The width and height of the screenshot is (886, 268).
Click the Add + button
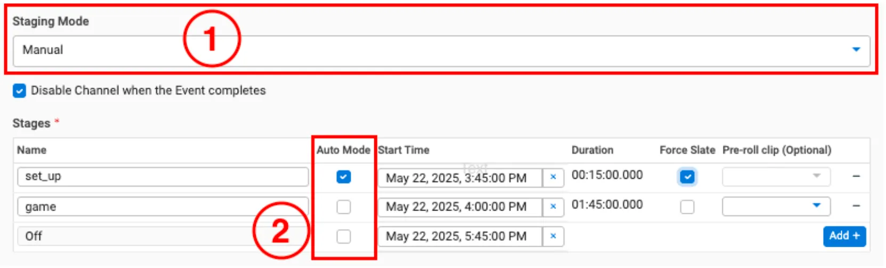(x=844, y=236)
